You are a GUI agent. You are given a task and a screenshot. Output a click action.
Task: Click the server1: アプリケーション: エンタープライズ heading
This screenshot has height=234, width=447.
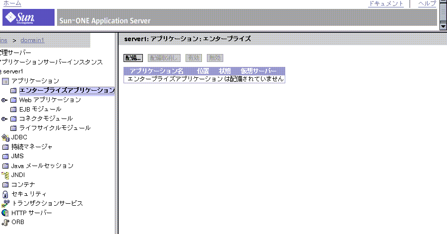[x=188, y=39]
